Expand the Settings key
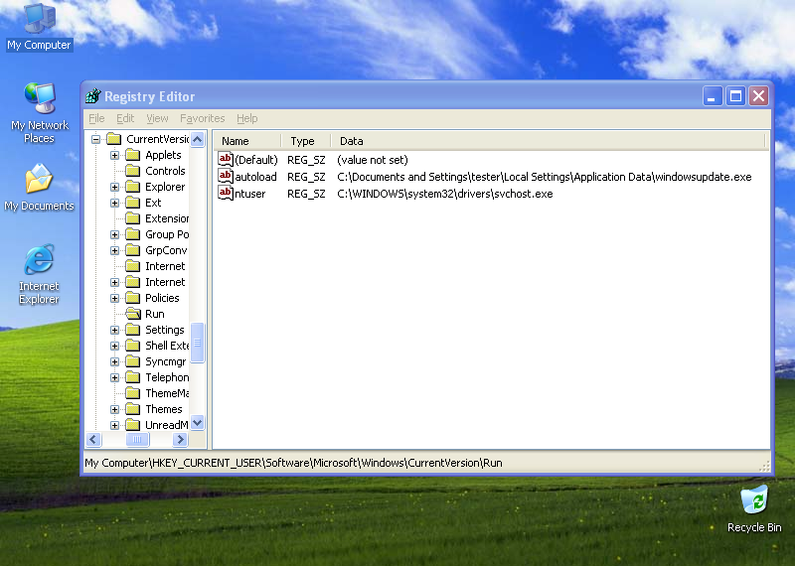The width and height of the screenshot is (795, 566). 114,330
